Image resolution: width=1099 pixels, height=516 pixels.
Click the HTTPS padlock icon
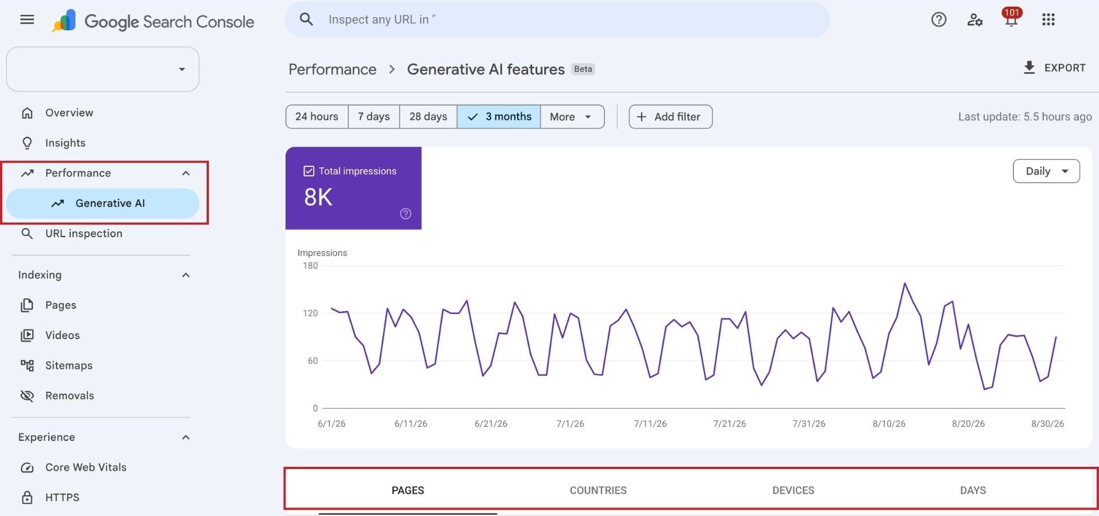(27, 498)
